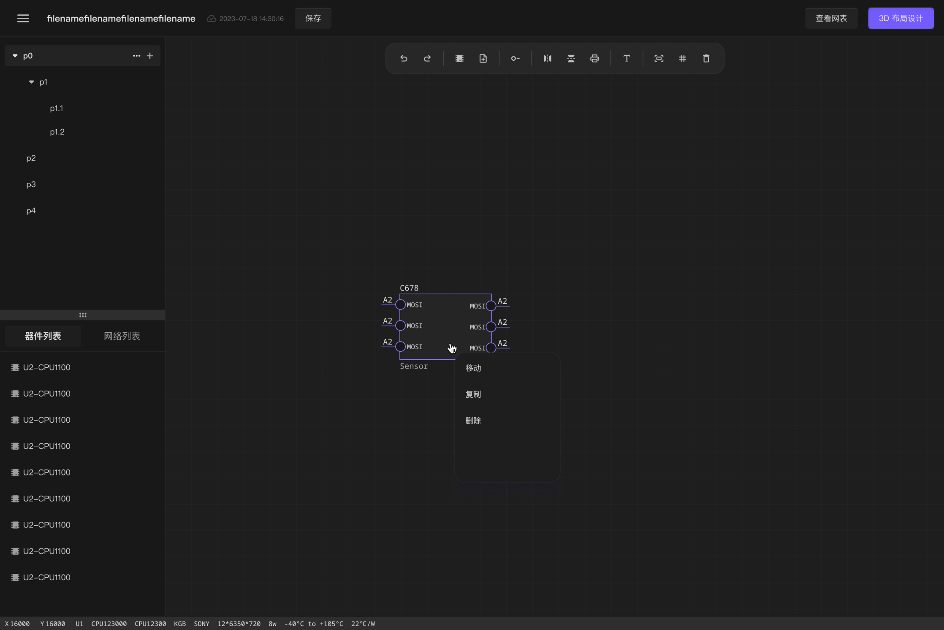Collapse the p1 tree node arrow
Screen dimensions: 944x630
[x=31, y=82]
